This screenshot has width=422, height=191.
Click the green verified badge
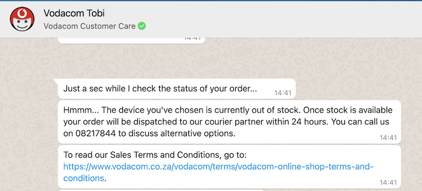(142, 26)
